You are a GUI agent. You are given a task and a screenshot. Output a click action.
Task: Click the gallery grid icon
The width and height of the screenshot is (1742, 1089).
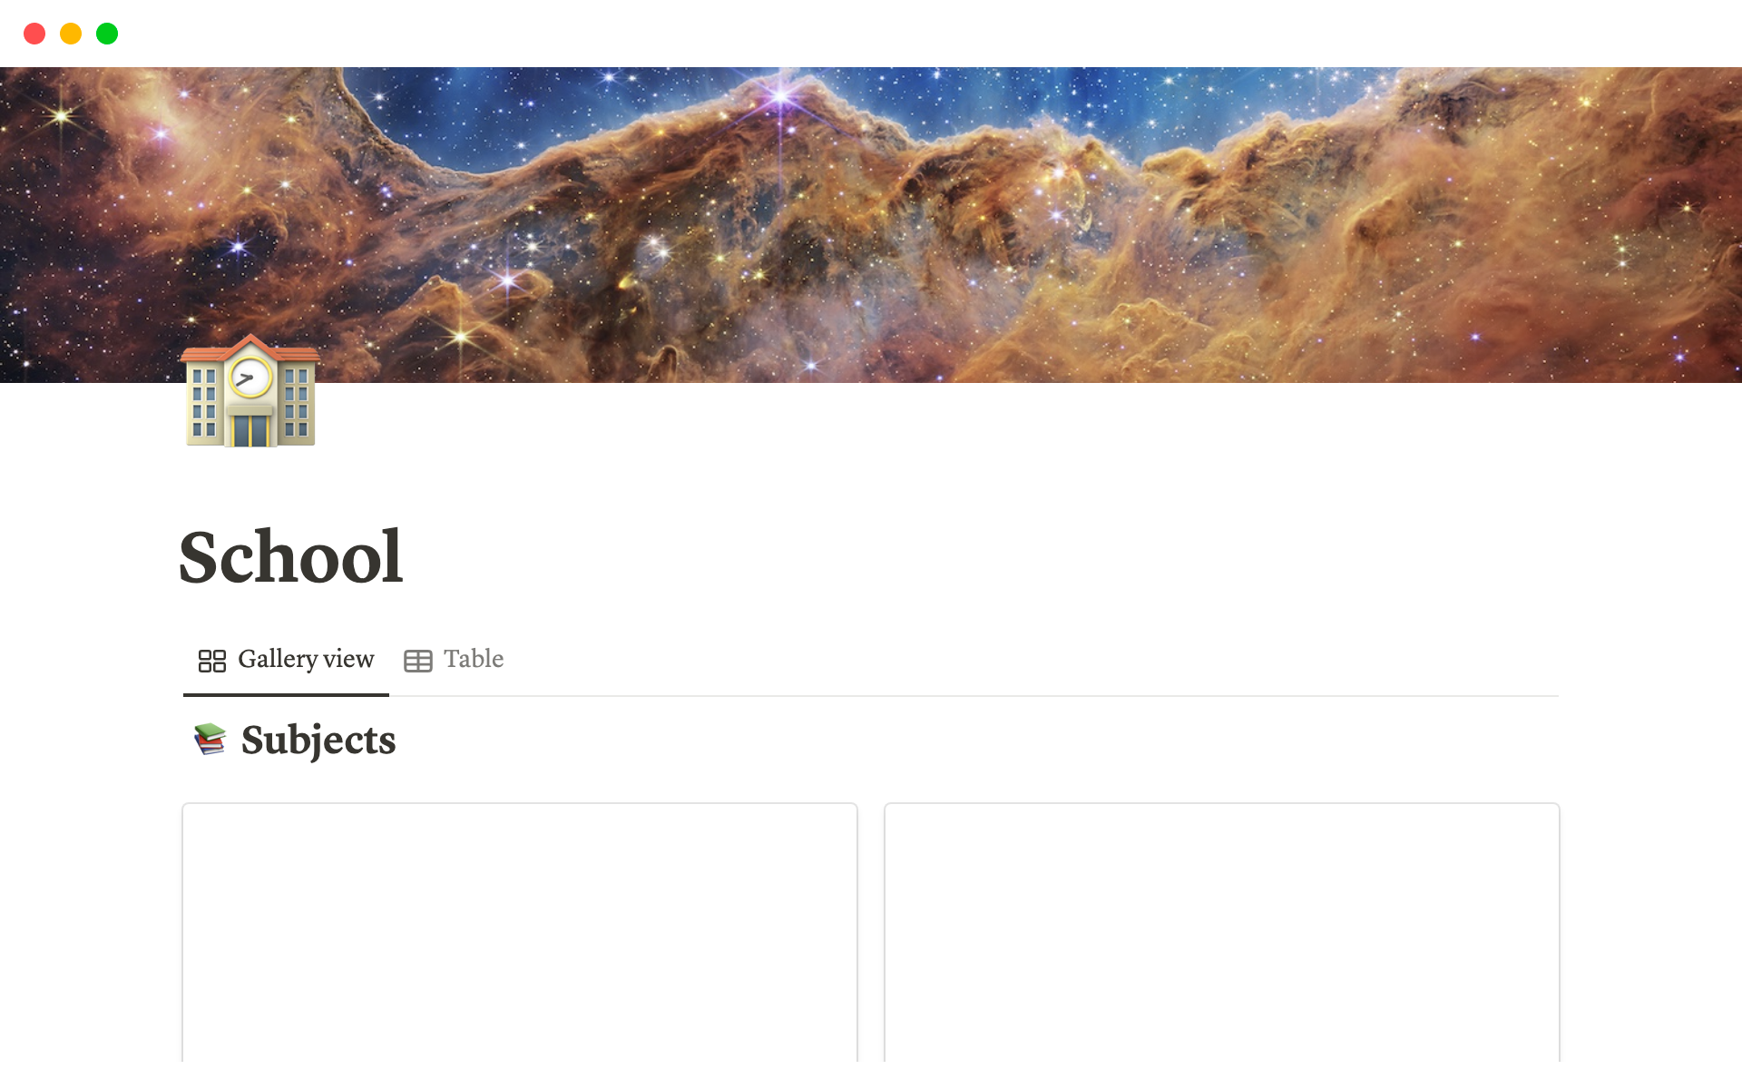click(212, 661)
